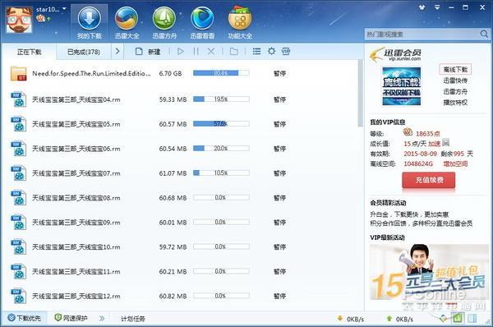
Task: Toggle the side panel icon in status bar
Action: click(472, 318)
